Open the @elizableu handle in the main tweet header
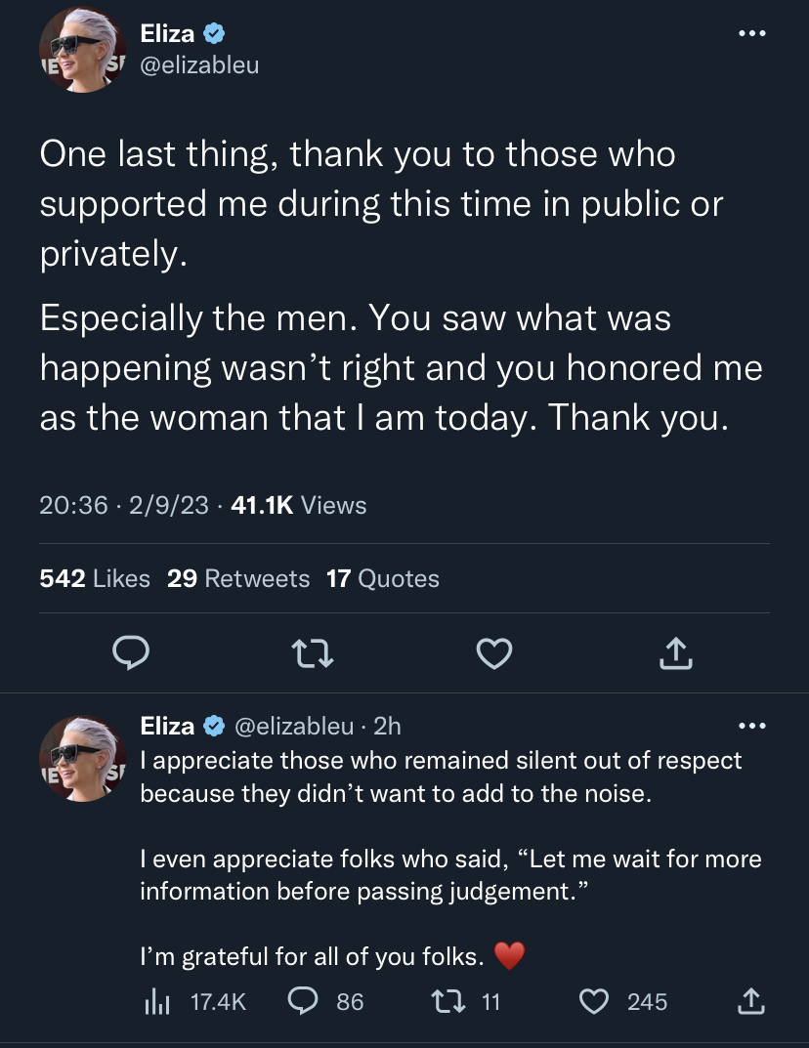This screenshot has height=1048, width=809. (x=199, y=64)
